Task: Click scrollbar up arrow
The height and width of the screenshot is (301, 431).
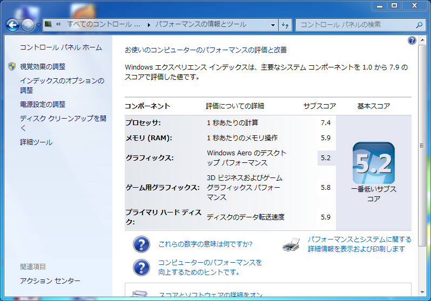Action: pyautogui.click(x=422, y=40)
